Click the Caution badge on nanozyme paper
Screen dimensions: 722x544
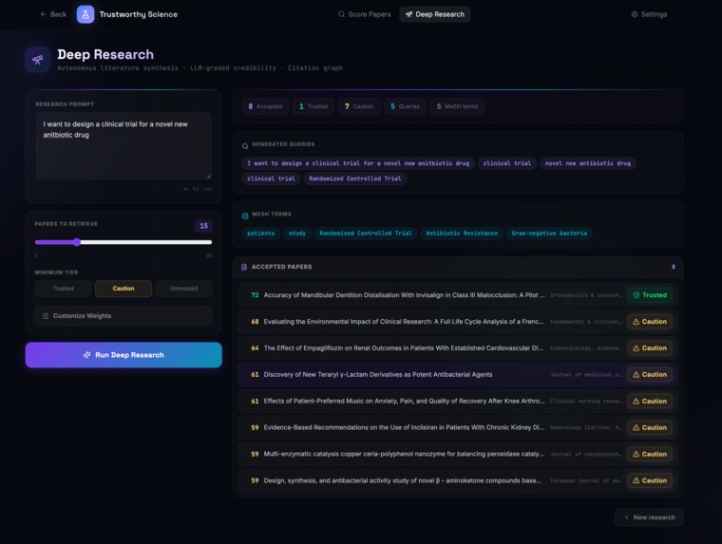(x=650, y=454)
